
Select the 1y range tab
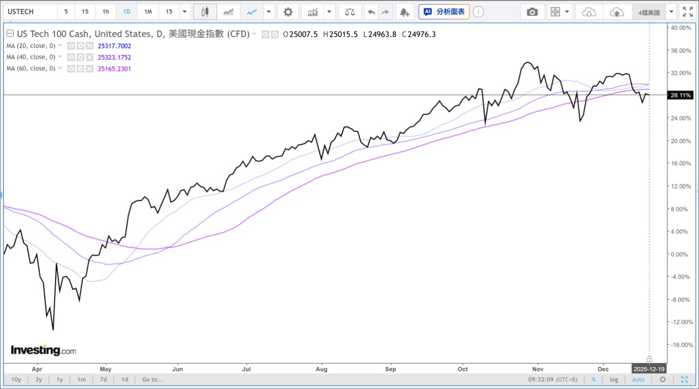point(60,379)
